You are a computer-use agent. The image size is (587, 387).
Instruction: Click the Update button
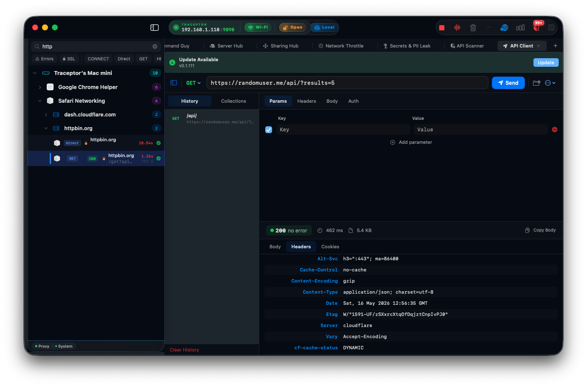[x=546, y=63]
